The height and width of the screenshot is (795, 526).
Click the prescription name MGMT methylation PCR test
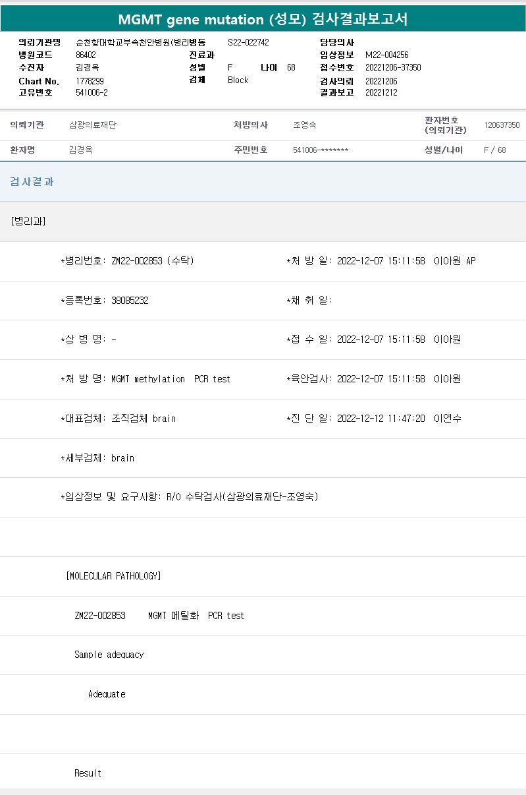(x=171, y=379)
